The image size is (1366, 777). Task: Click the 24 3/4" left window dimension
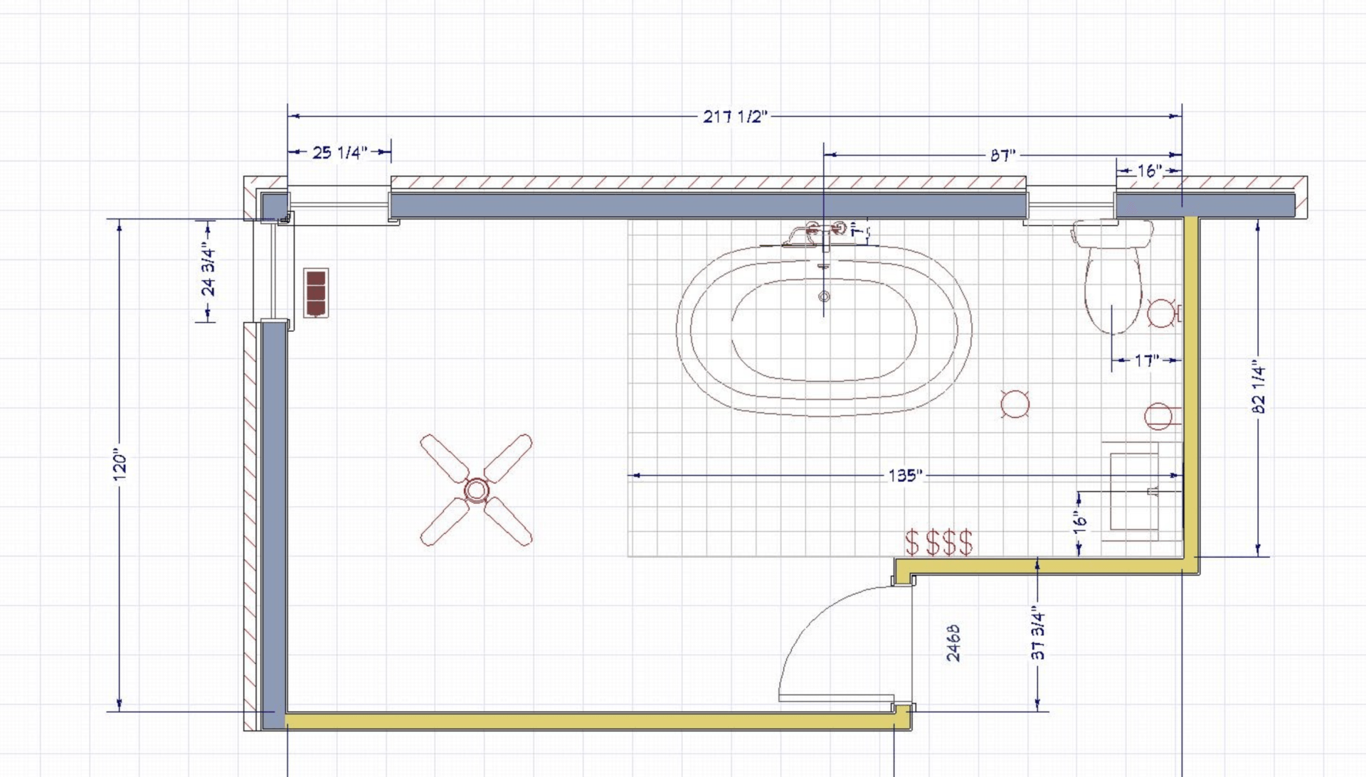(208, 269)
